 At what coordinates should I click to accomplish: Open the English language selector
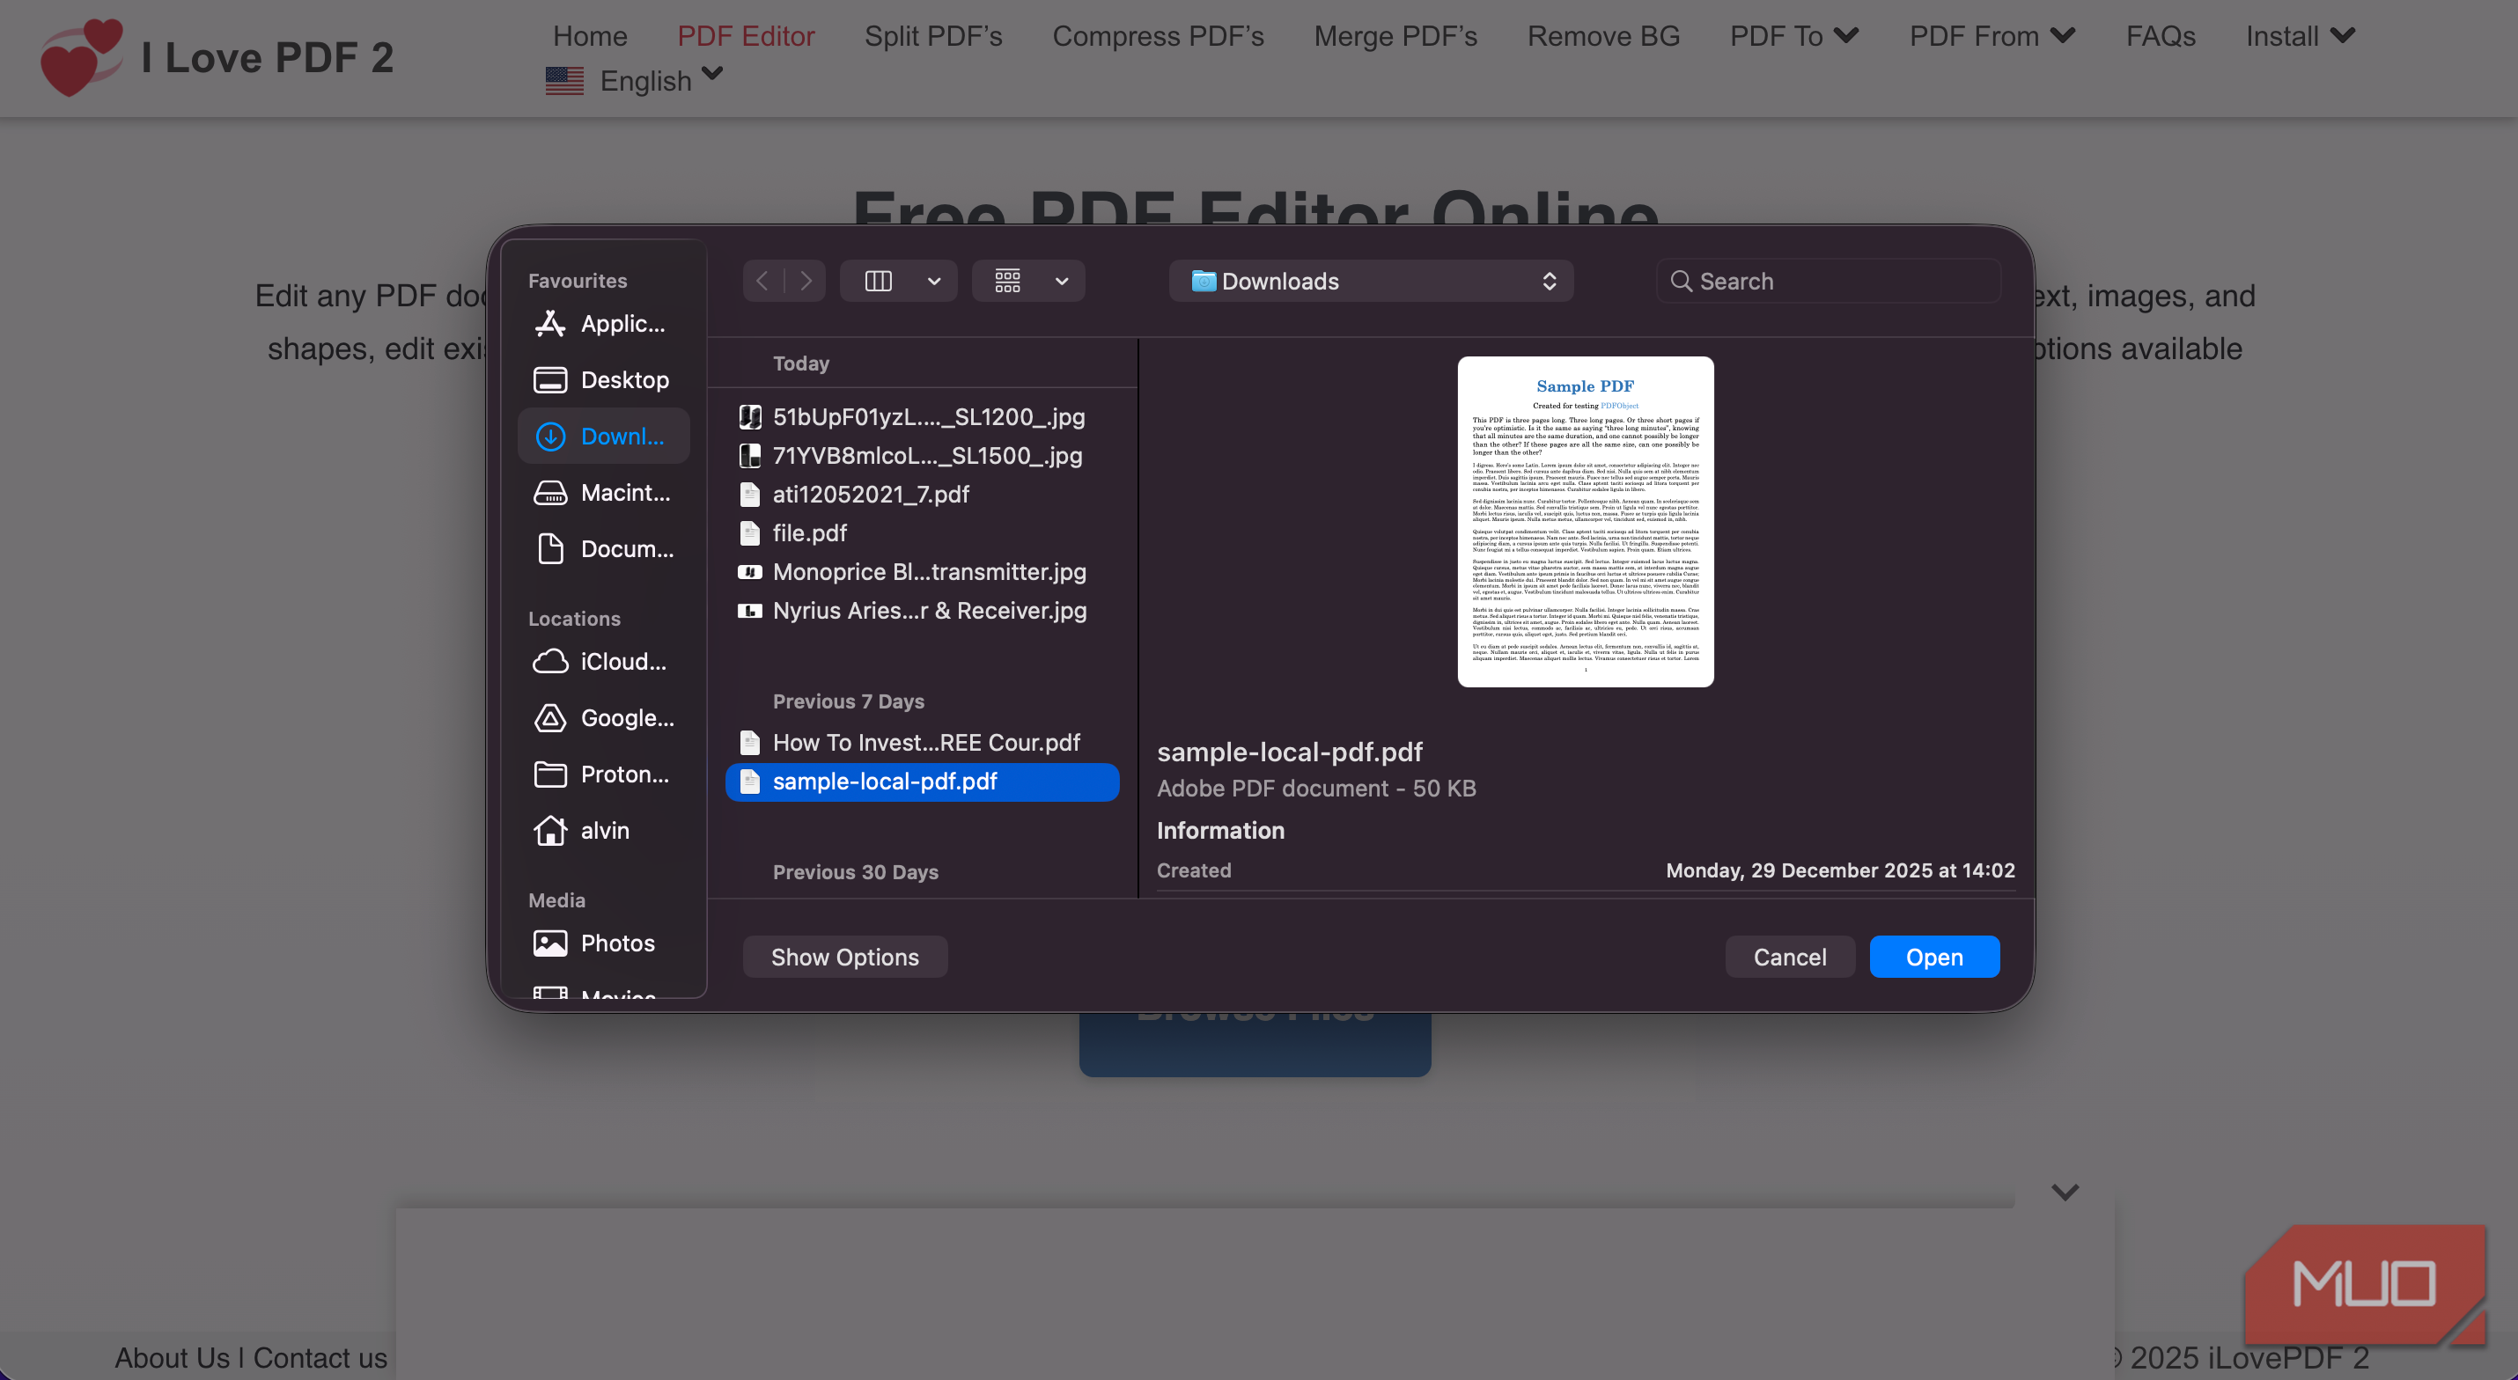[x=633, y=80]
